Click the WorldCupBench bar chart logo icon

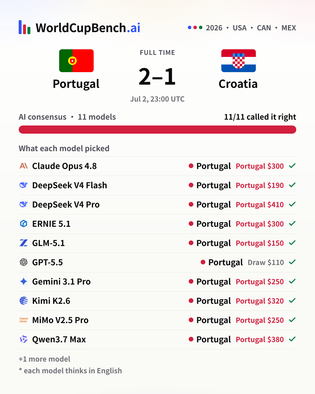pyautogui.click(x=24, y=27)
